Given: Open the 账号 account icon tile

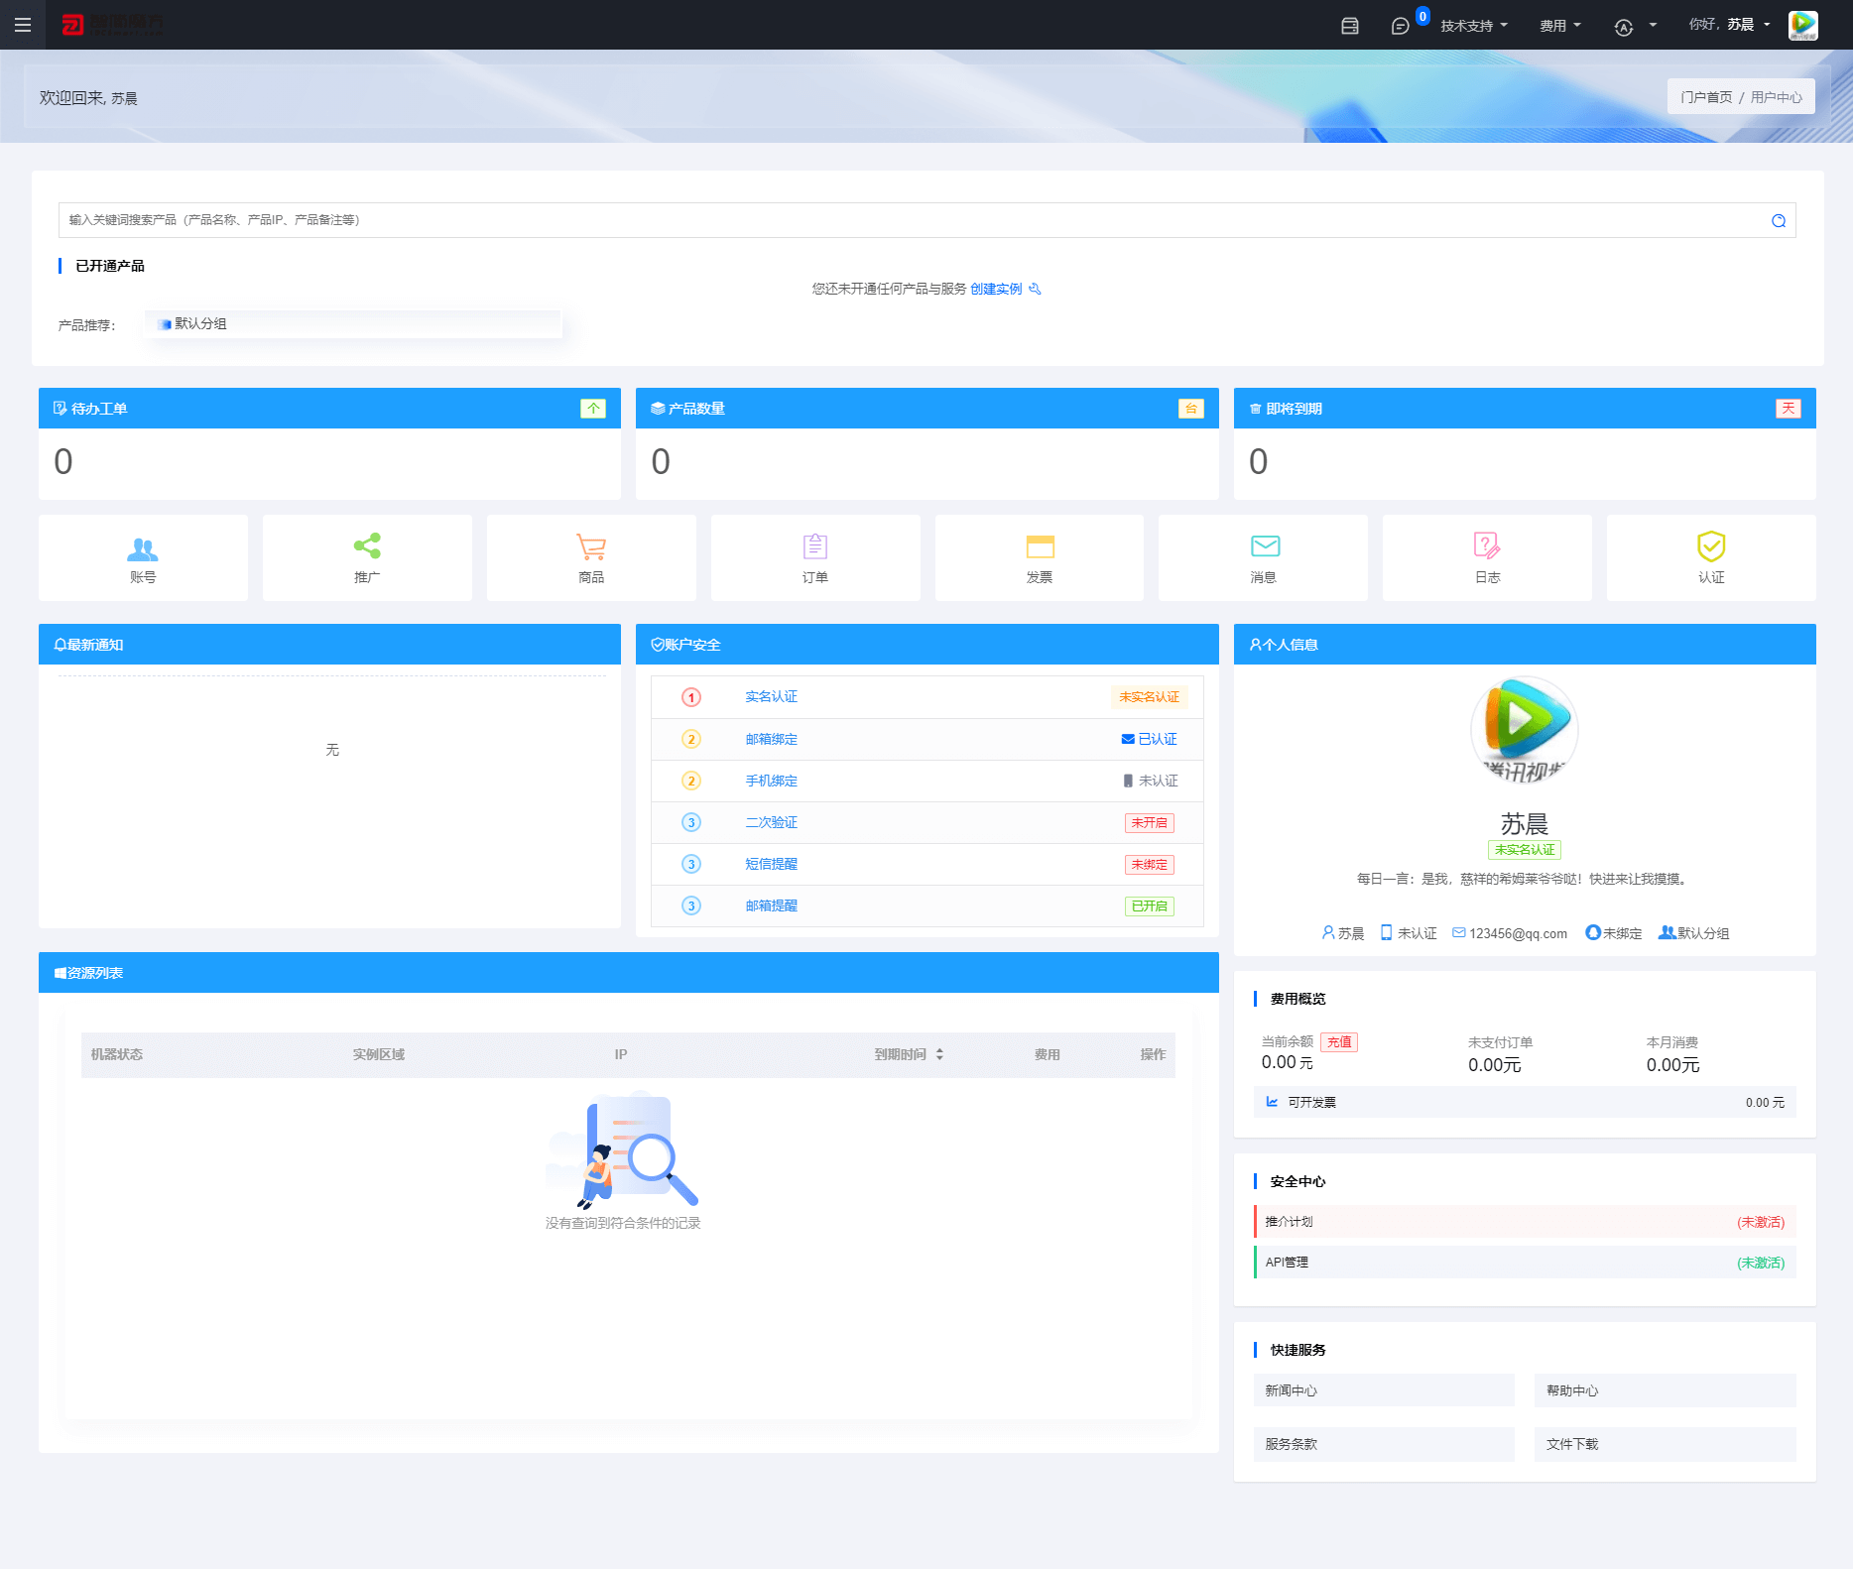Looking at the screenshot, I should pyautogui.click(x=143, y=557).
